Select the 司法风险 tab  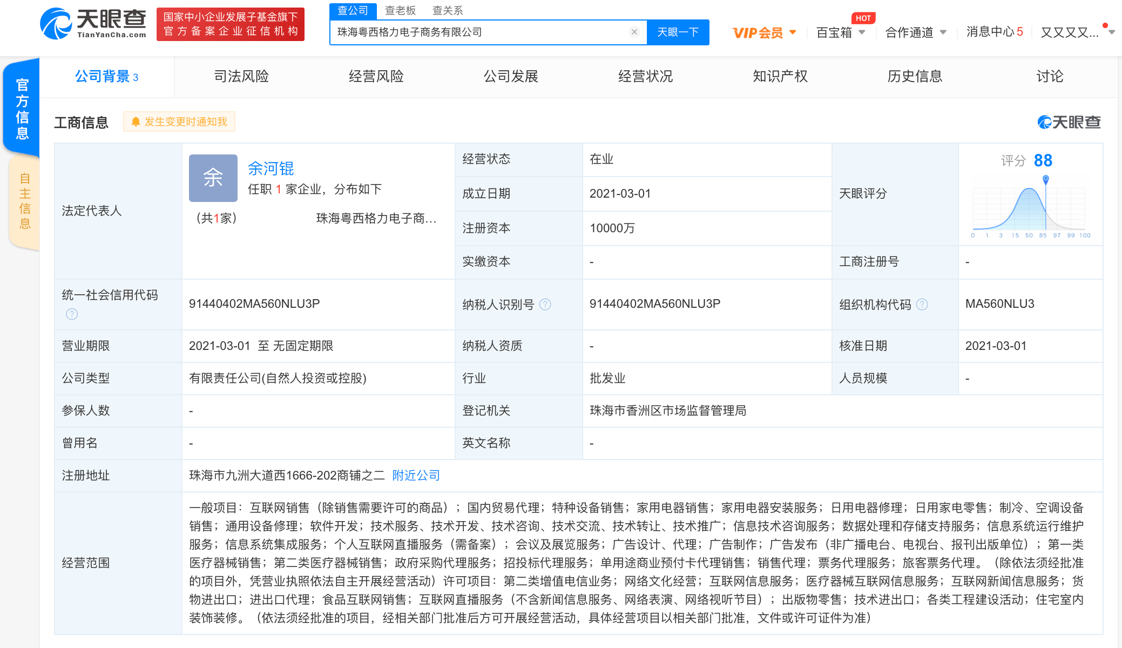pyautogui.click(x=241, y=77)
